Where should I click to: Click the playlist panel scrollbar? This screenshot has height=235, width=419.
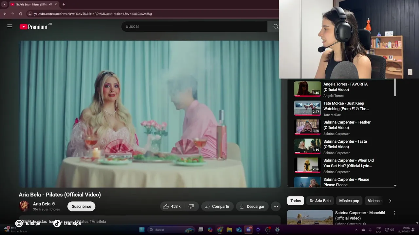tap(395, 88)
